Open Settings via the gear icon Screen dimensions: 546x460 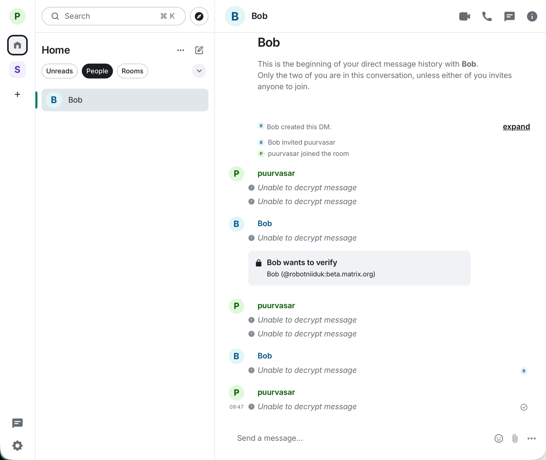pyautogui.click(x=17, y=446)
